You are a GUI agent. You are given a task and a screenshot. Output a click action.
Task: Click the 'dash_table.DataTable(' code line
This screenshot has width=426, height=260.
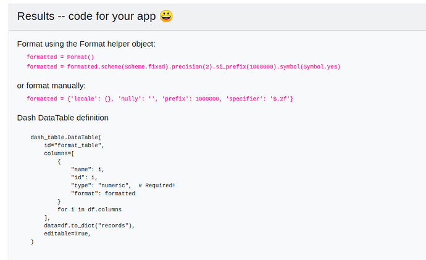tap(65, 137)
